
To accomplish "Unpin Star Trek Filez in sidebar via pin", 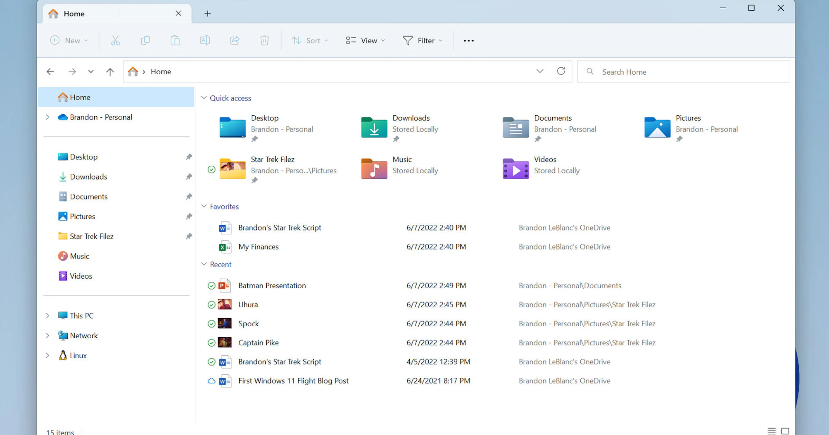I will tap(189, 236).
